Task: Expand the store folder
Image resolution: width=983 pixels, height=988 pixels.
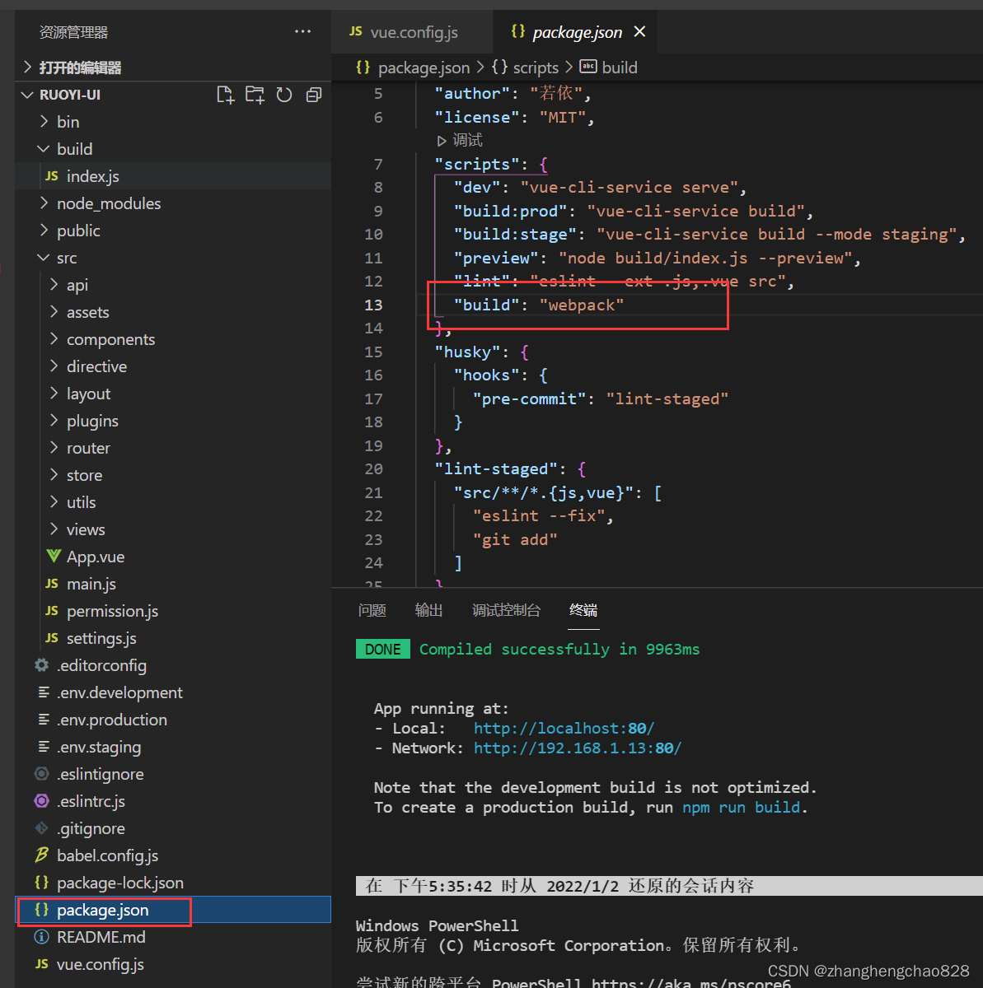Action: [173, 475]
